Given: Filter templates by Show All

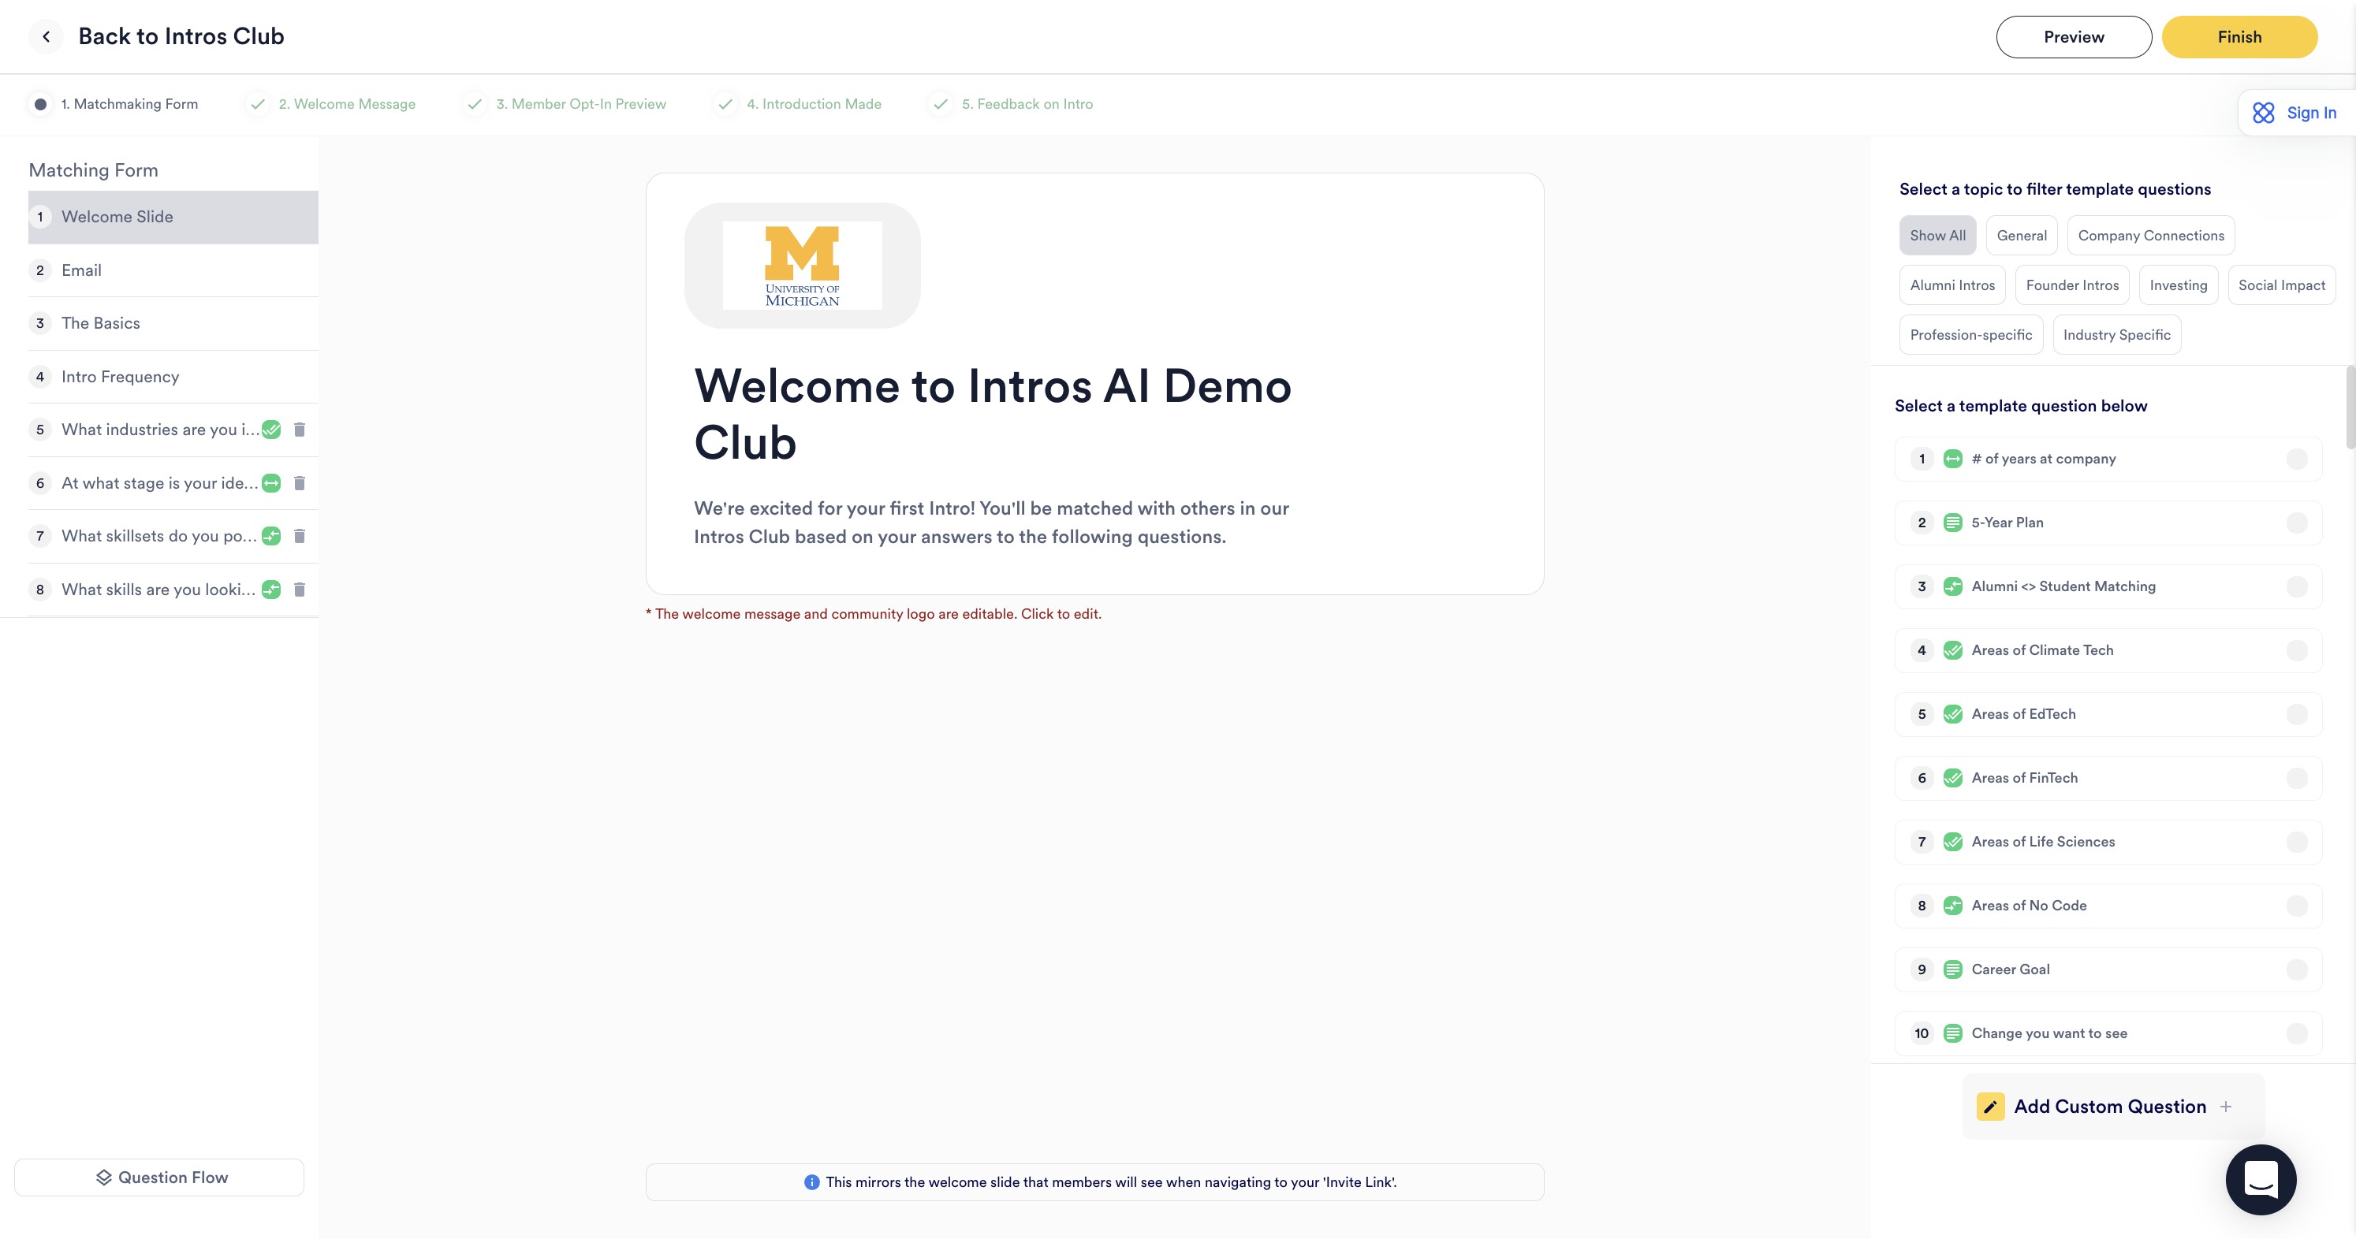Looking at the screenshot, I should pos(1937,236).
